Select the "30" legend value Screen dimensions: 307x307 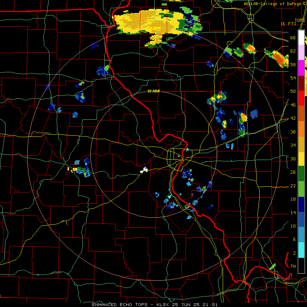[x=293, y=159]
